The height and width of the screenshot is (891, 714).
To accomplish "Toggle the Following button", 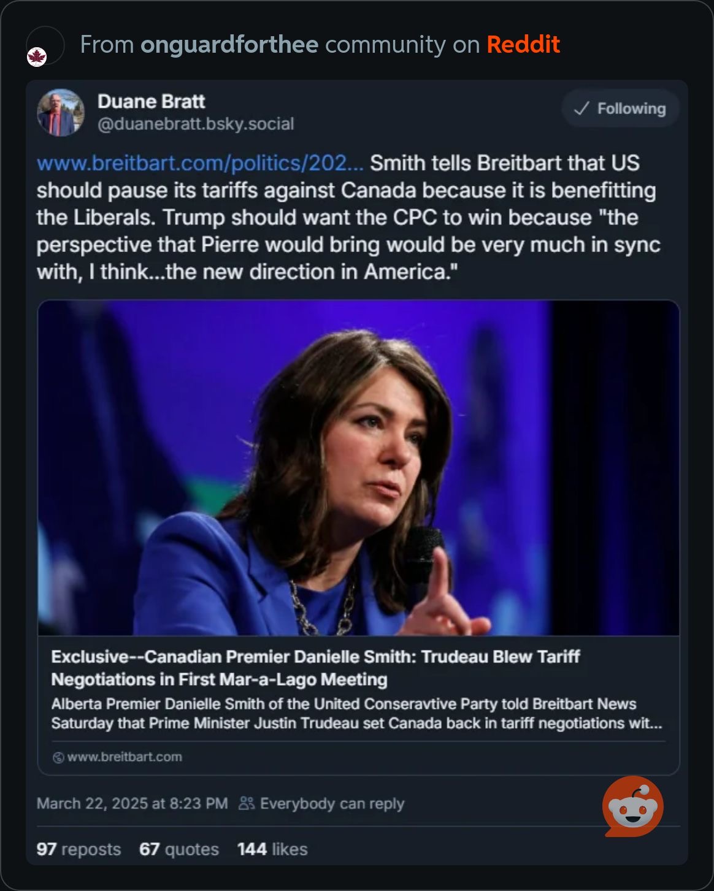I will (620, 109).
